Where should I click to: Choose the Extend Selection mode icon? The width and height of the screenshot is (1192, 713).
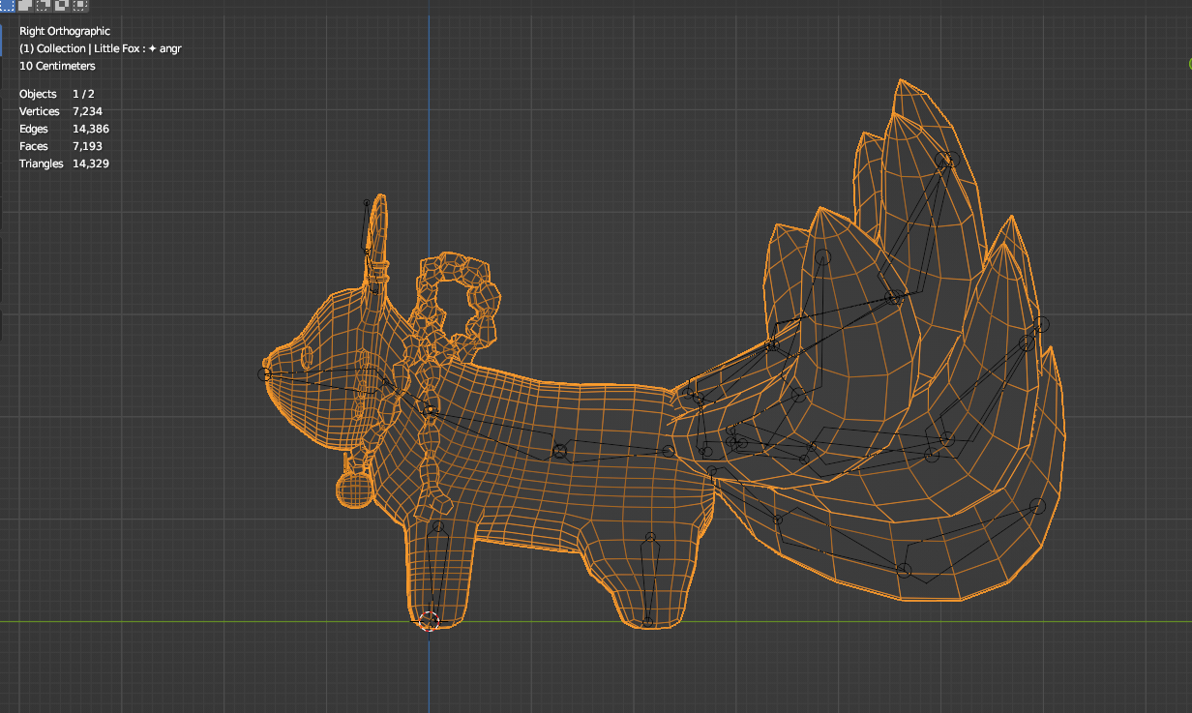tap(25, 5)
